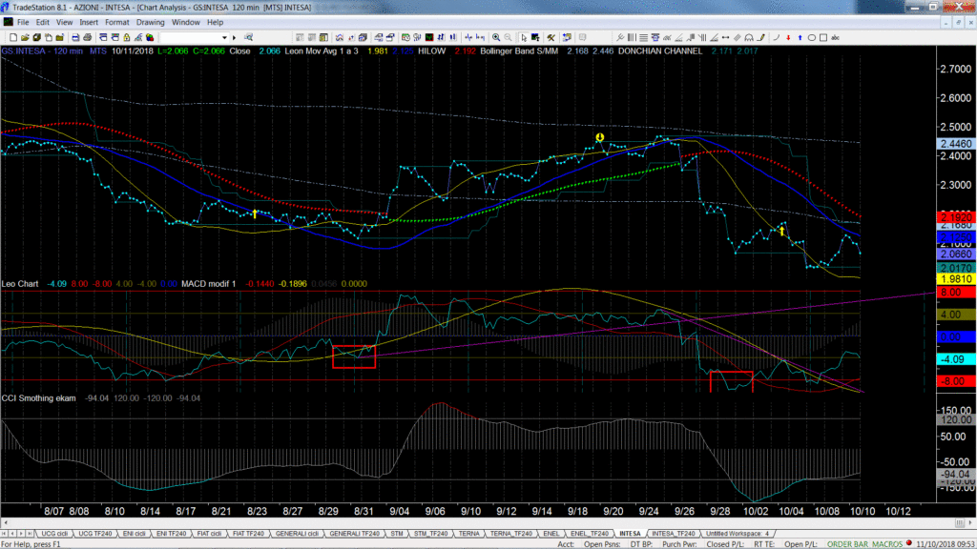This screenshot has height=549, width=977.
Task: Switch to the INTESA_TF240 workspace tab
Action: point(674,534)
